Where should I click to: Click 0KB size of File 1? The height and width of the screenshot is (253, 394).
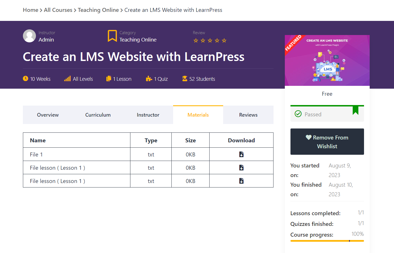(x=190, y=154)
